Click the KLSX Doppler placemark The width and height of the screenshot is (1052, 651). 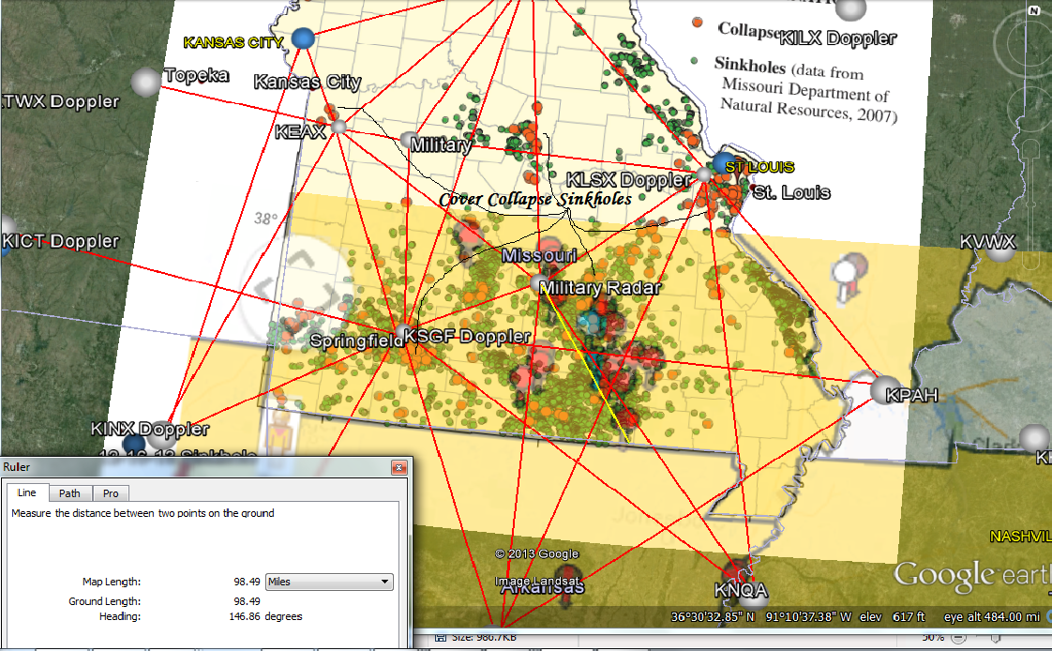[704, 174]
